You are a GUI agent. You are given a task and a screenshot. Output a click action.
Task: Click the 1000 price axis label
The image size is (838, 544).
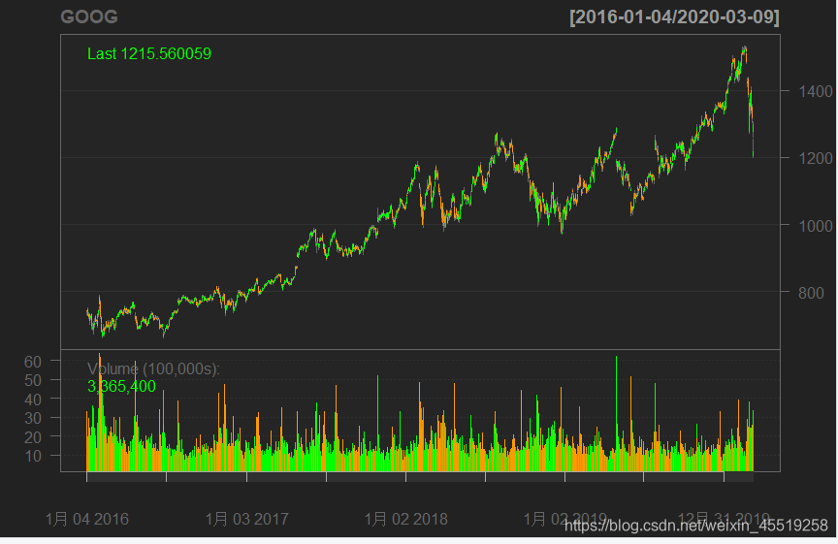point(816,226)
